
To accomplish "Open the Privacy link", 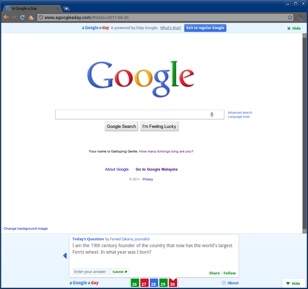I will pyautogui.click(x=148, y=179).
